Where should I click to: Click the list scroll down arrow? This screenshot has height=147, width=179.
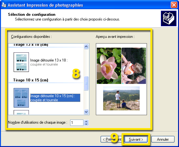coord(86,112)
